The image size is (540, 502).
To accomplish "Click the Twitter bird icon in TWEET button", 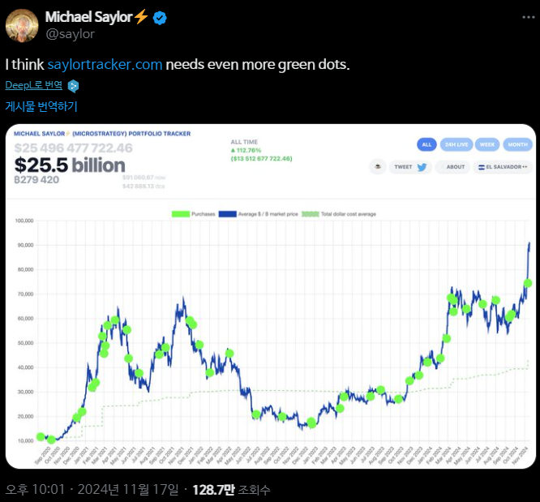I will pyautogui.click(x=422, y=167).
